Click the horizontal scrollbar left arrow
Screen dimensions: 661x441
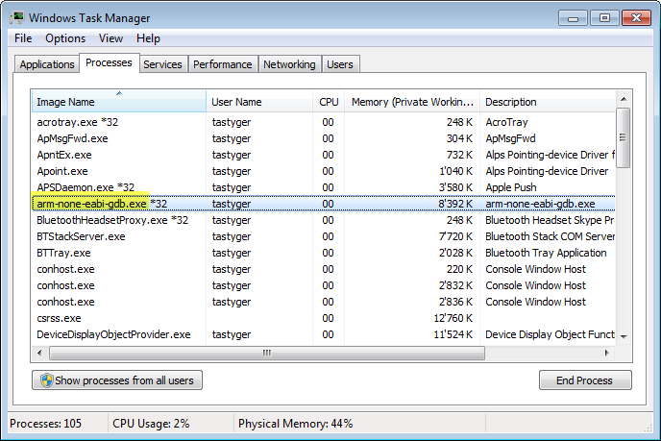tap(39, 353)
